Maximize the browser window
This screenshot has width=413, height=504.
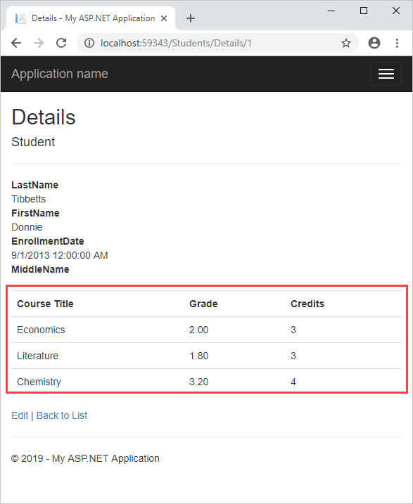364,11
